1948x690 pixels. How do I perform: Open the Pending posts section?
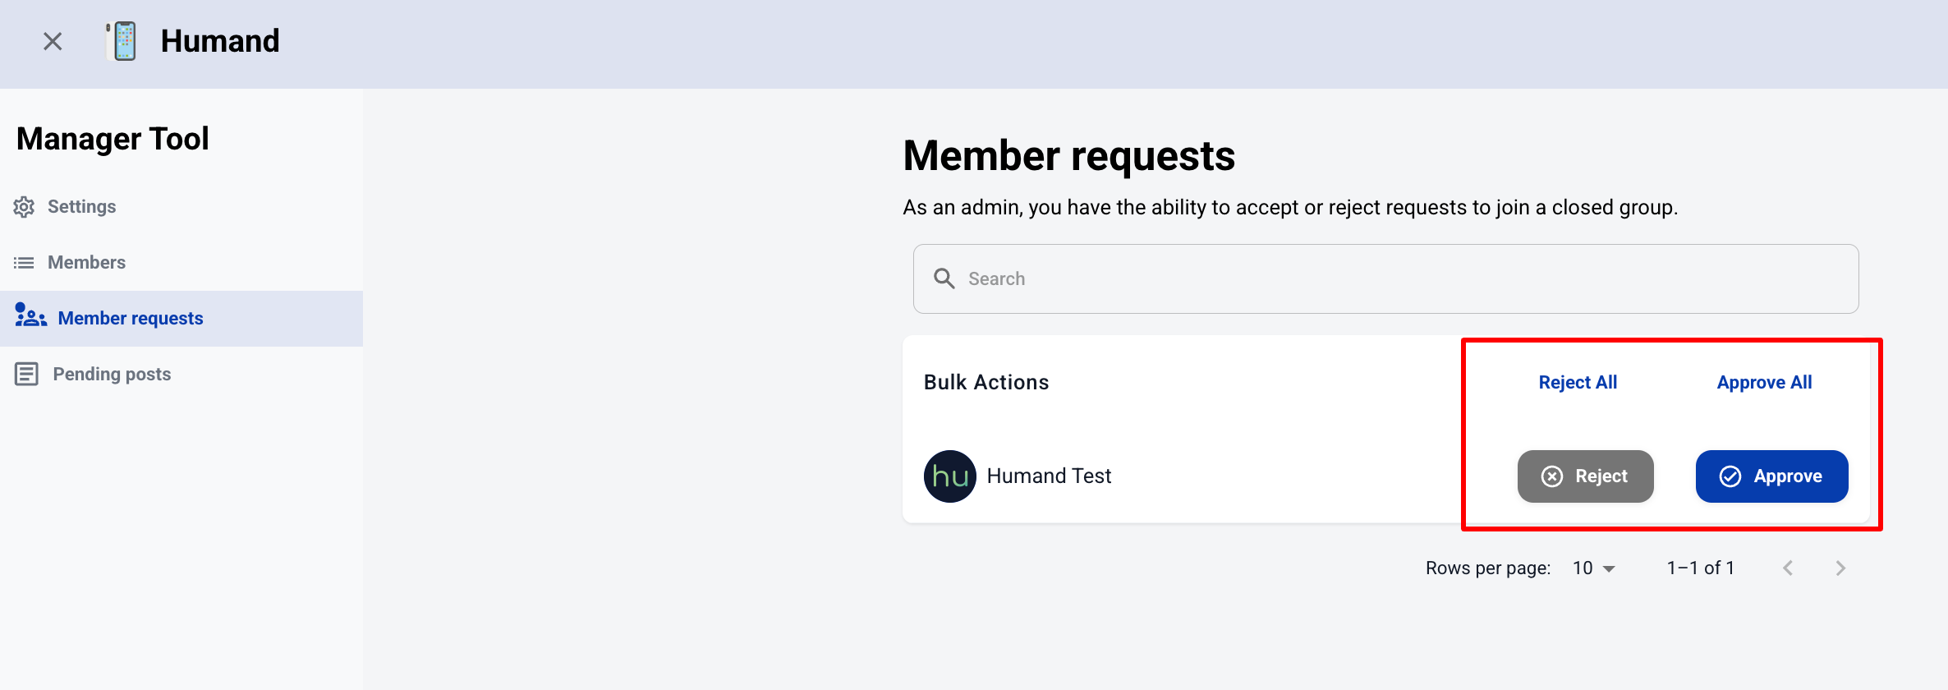112,375
